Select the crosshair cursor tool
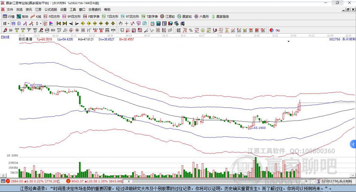 pos(127,24)
